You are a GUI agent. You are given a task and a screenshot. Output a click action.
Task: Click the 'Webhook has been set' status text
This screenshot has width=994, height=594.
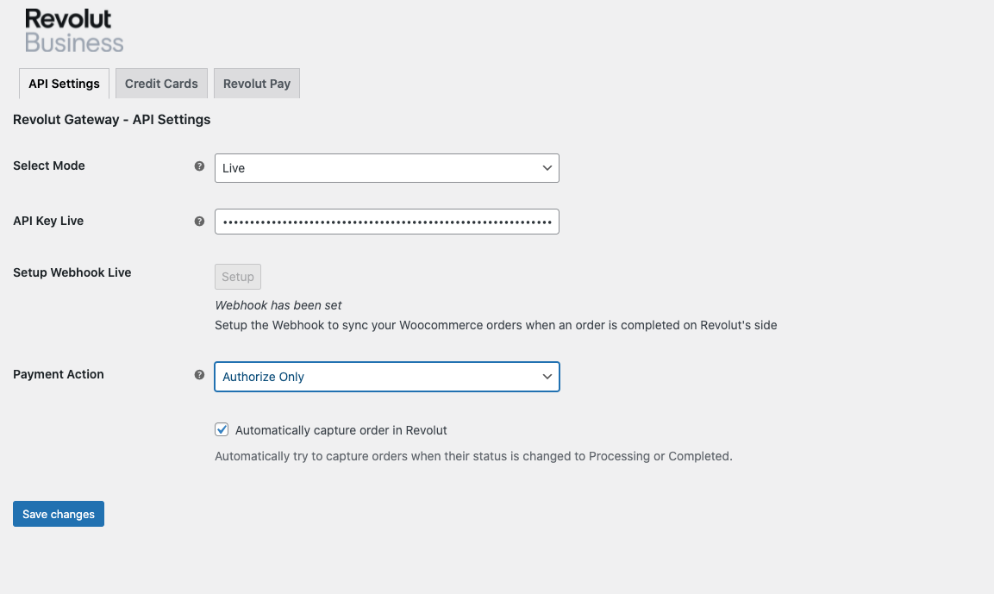[278, 305]
